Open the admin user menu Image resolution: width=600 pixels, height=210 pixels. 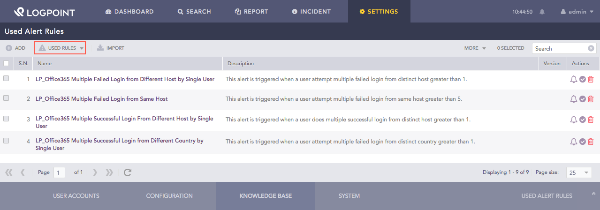click(577, 12)
